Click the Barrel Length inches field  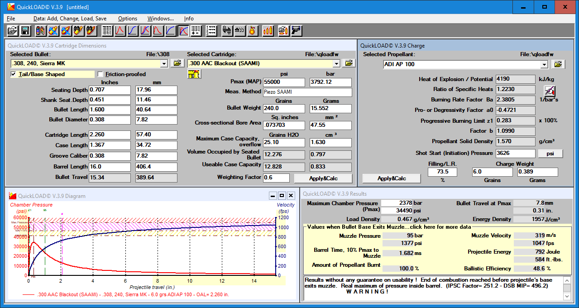[110, 167]
